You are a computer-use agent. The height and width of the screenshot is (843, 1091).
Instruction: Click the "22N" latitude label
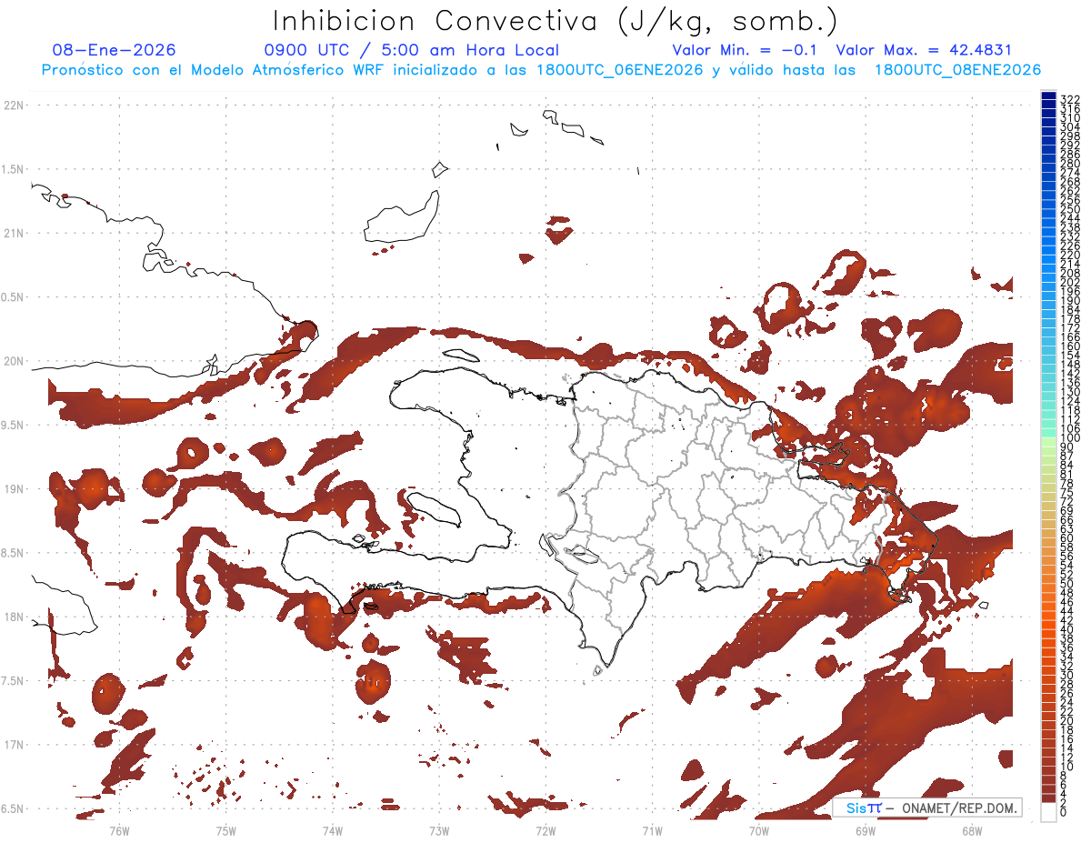point(13,105)
